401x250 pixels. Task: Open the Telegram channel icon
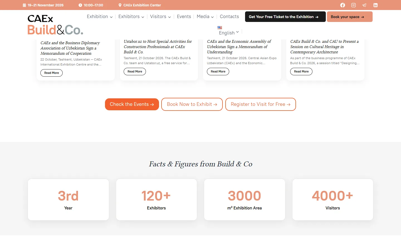click(x=364, y=5)
